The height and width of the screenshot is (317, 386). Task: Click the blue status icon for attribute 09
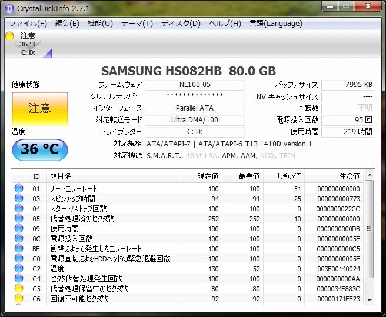tap(19, 229)
